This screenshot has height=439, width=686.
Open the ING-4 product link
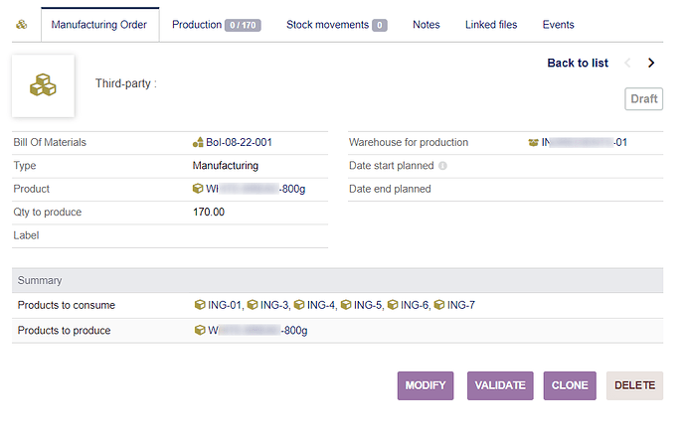(320, 305)
